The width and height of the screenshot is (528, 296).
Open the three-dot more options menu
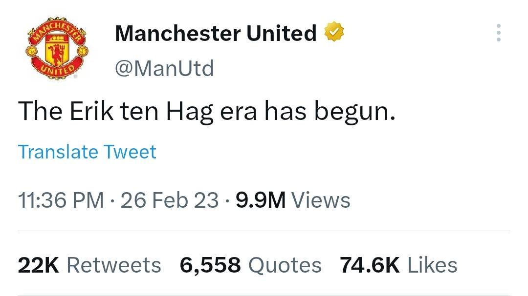pos(498,33)
